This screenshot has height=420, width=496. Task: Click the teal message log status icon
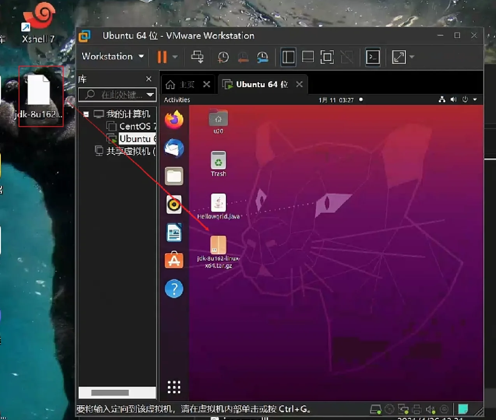[463, 409]
